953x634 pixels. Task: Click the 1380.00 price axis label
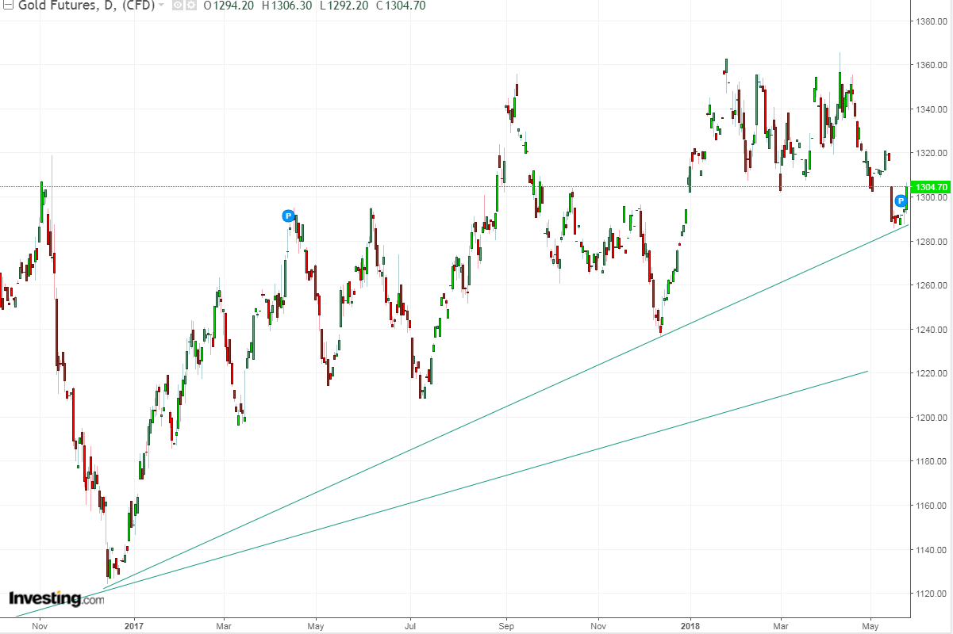[932, 21]
